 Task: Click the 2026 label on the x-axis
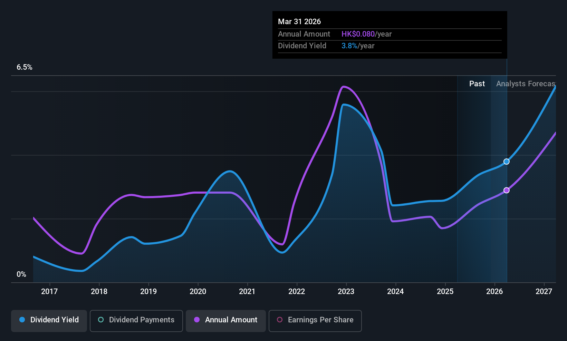click(x=494, y=292)
